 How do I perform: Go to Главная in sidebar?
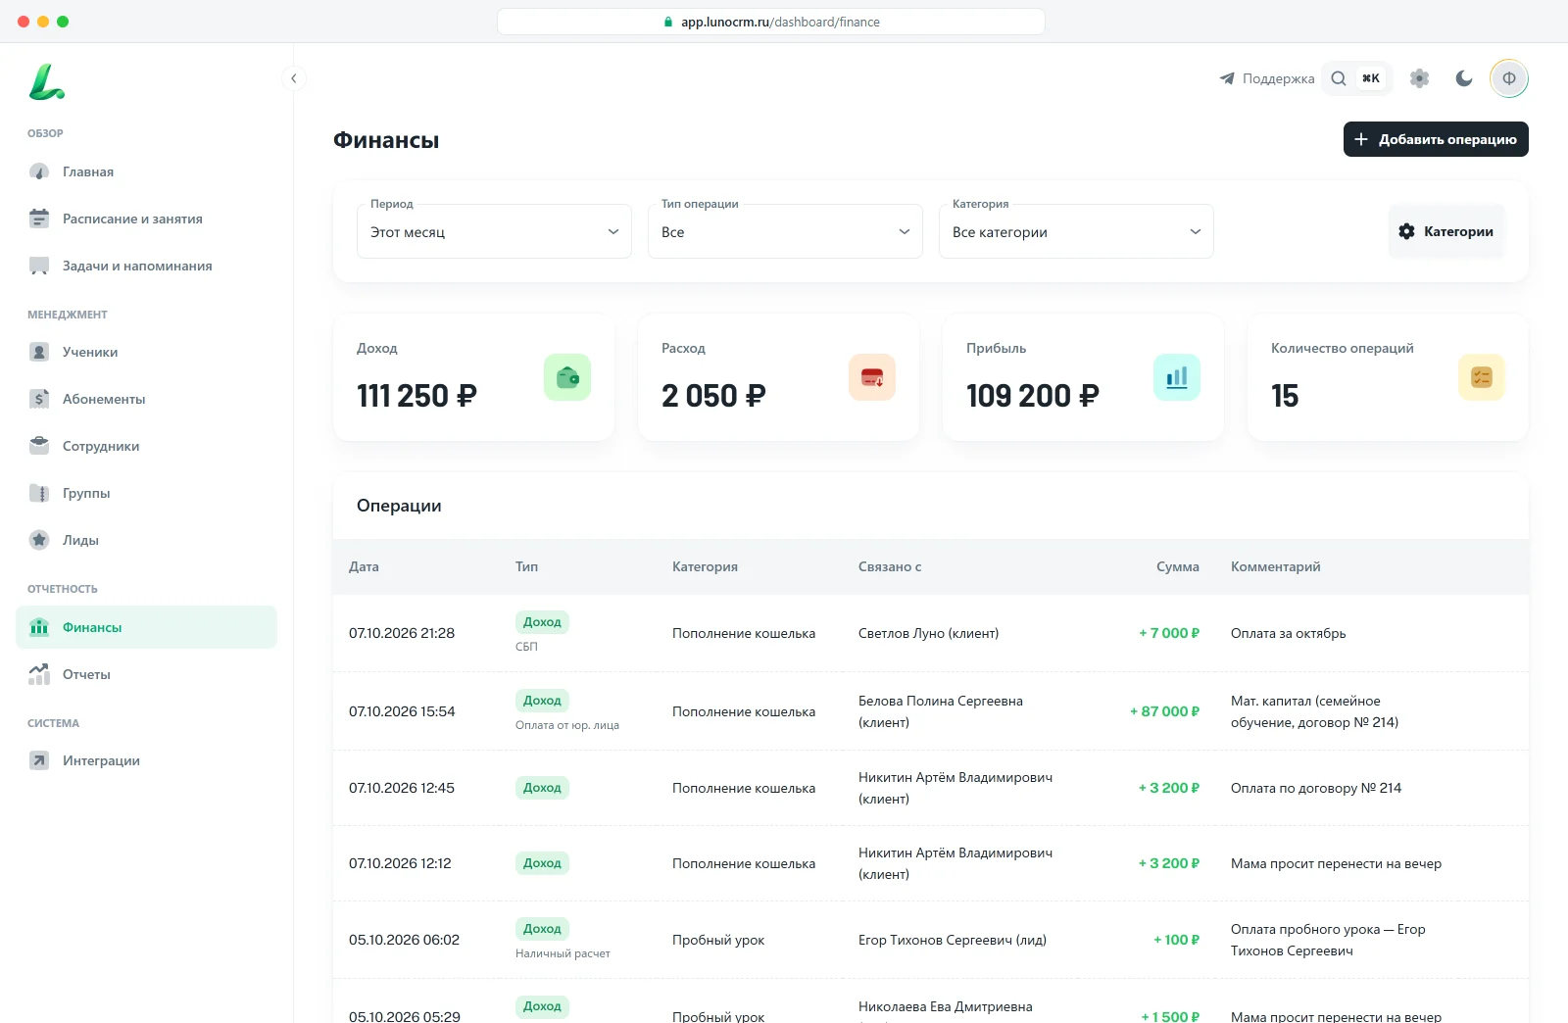coord(146,171)
